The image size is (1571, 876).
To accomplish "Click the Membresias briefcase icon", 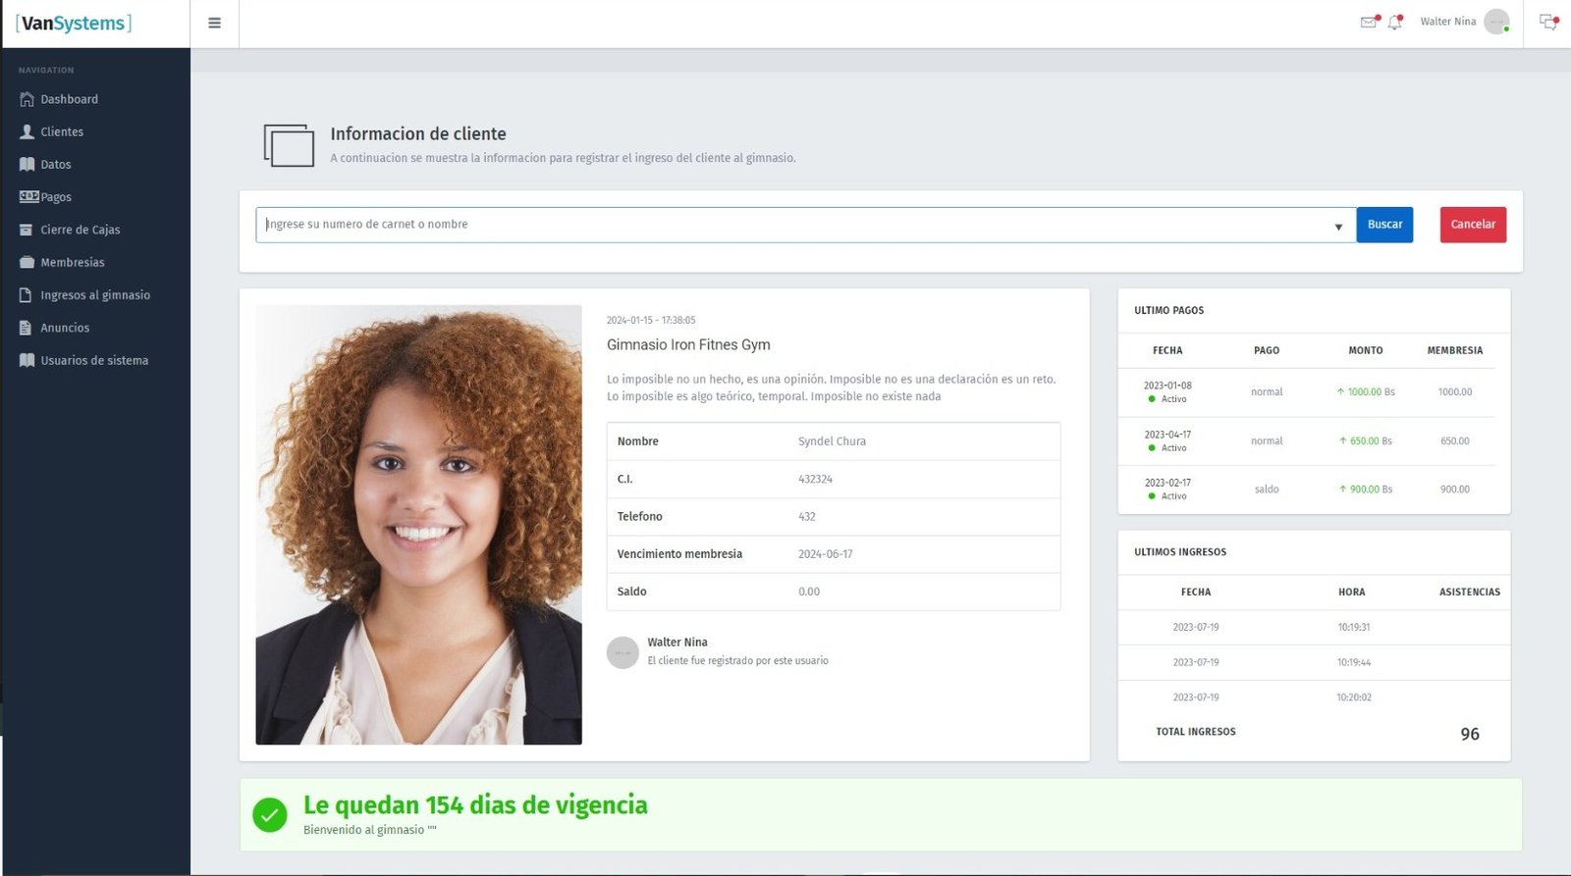I will (27, 262).
